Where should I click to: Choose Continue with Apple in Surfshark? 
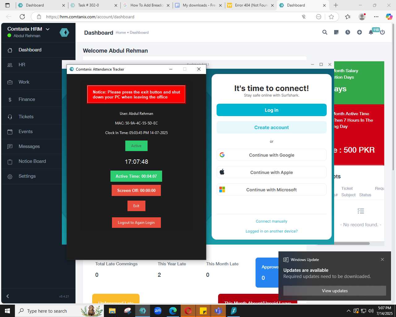pyautogui.click(x=272, y=172)
